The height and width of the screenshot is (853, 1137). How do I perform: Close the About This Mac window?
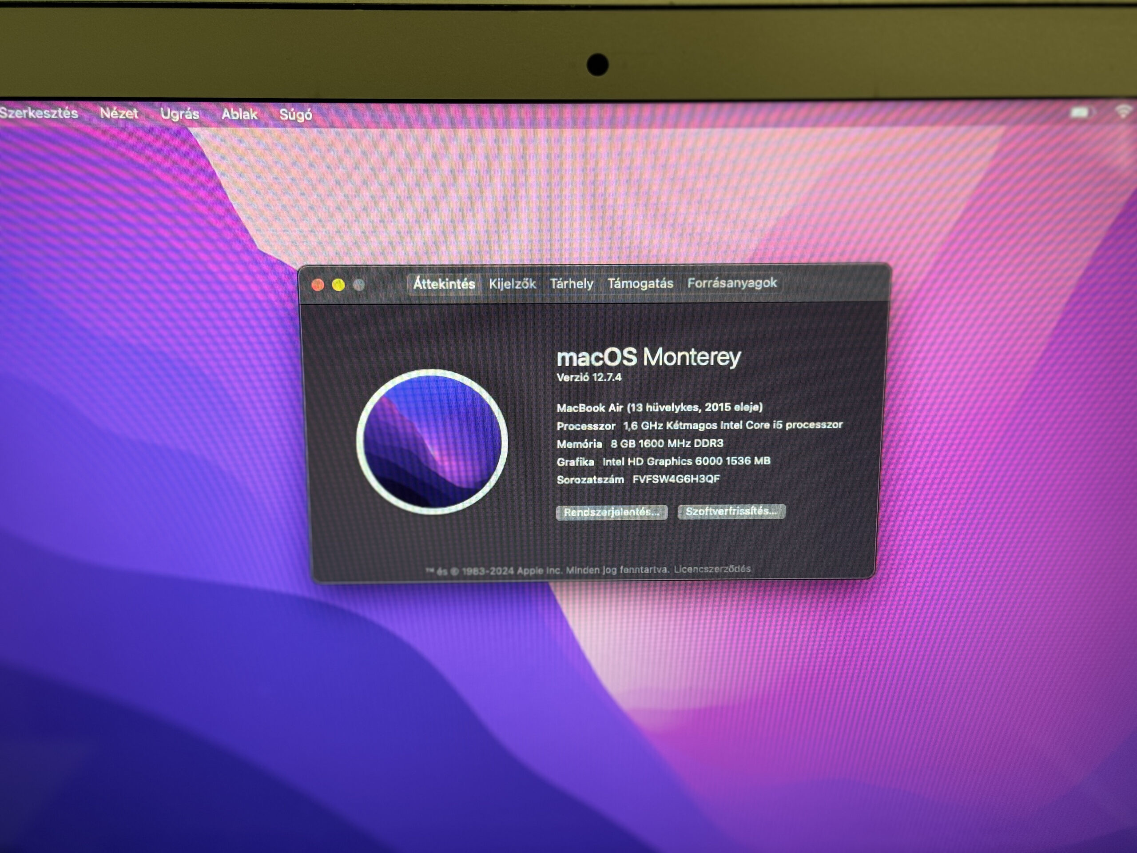(x=318, y=285)
